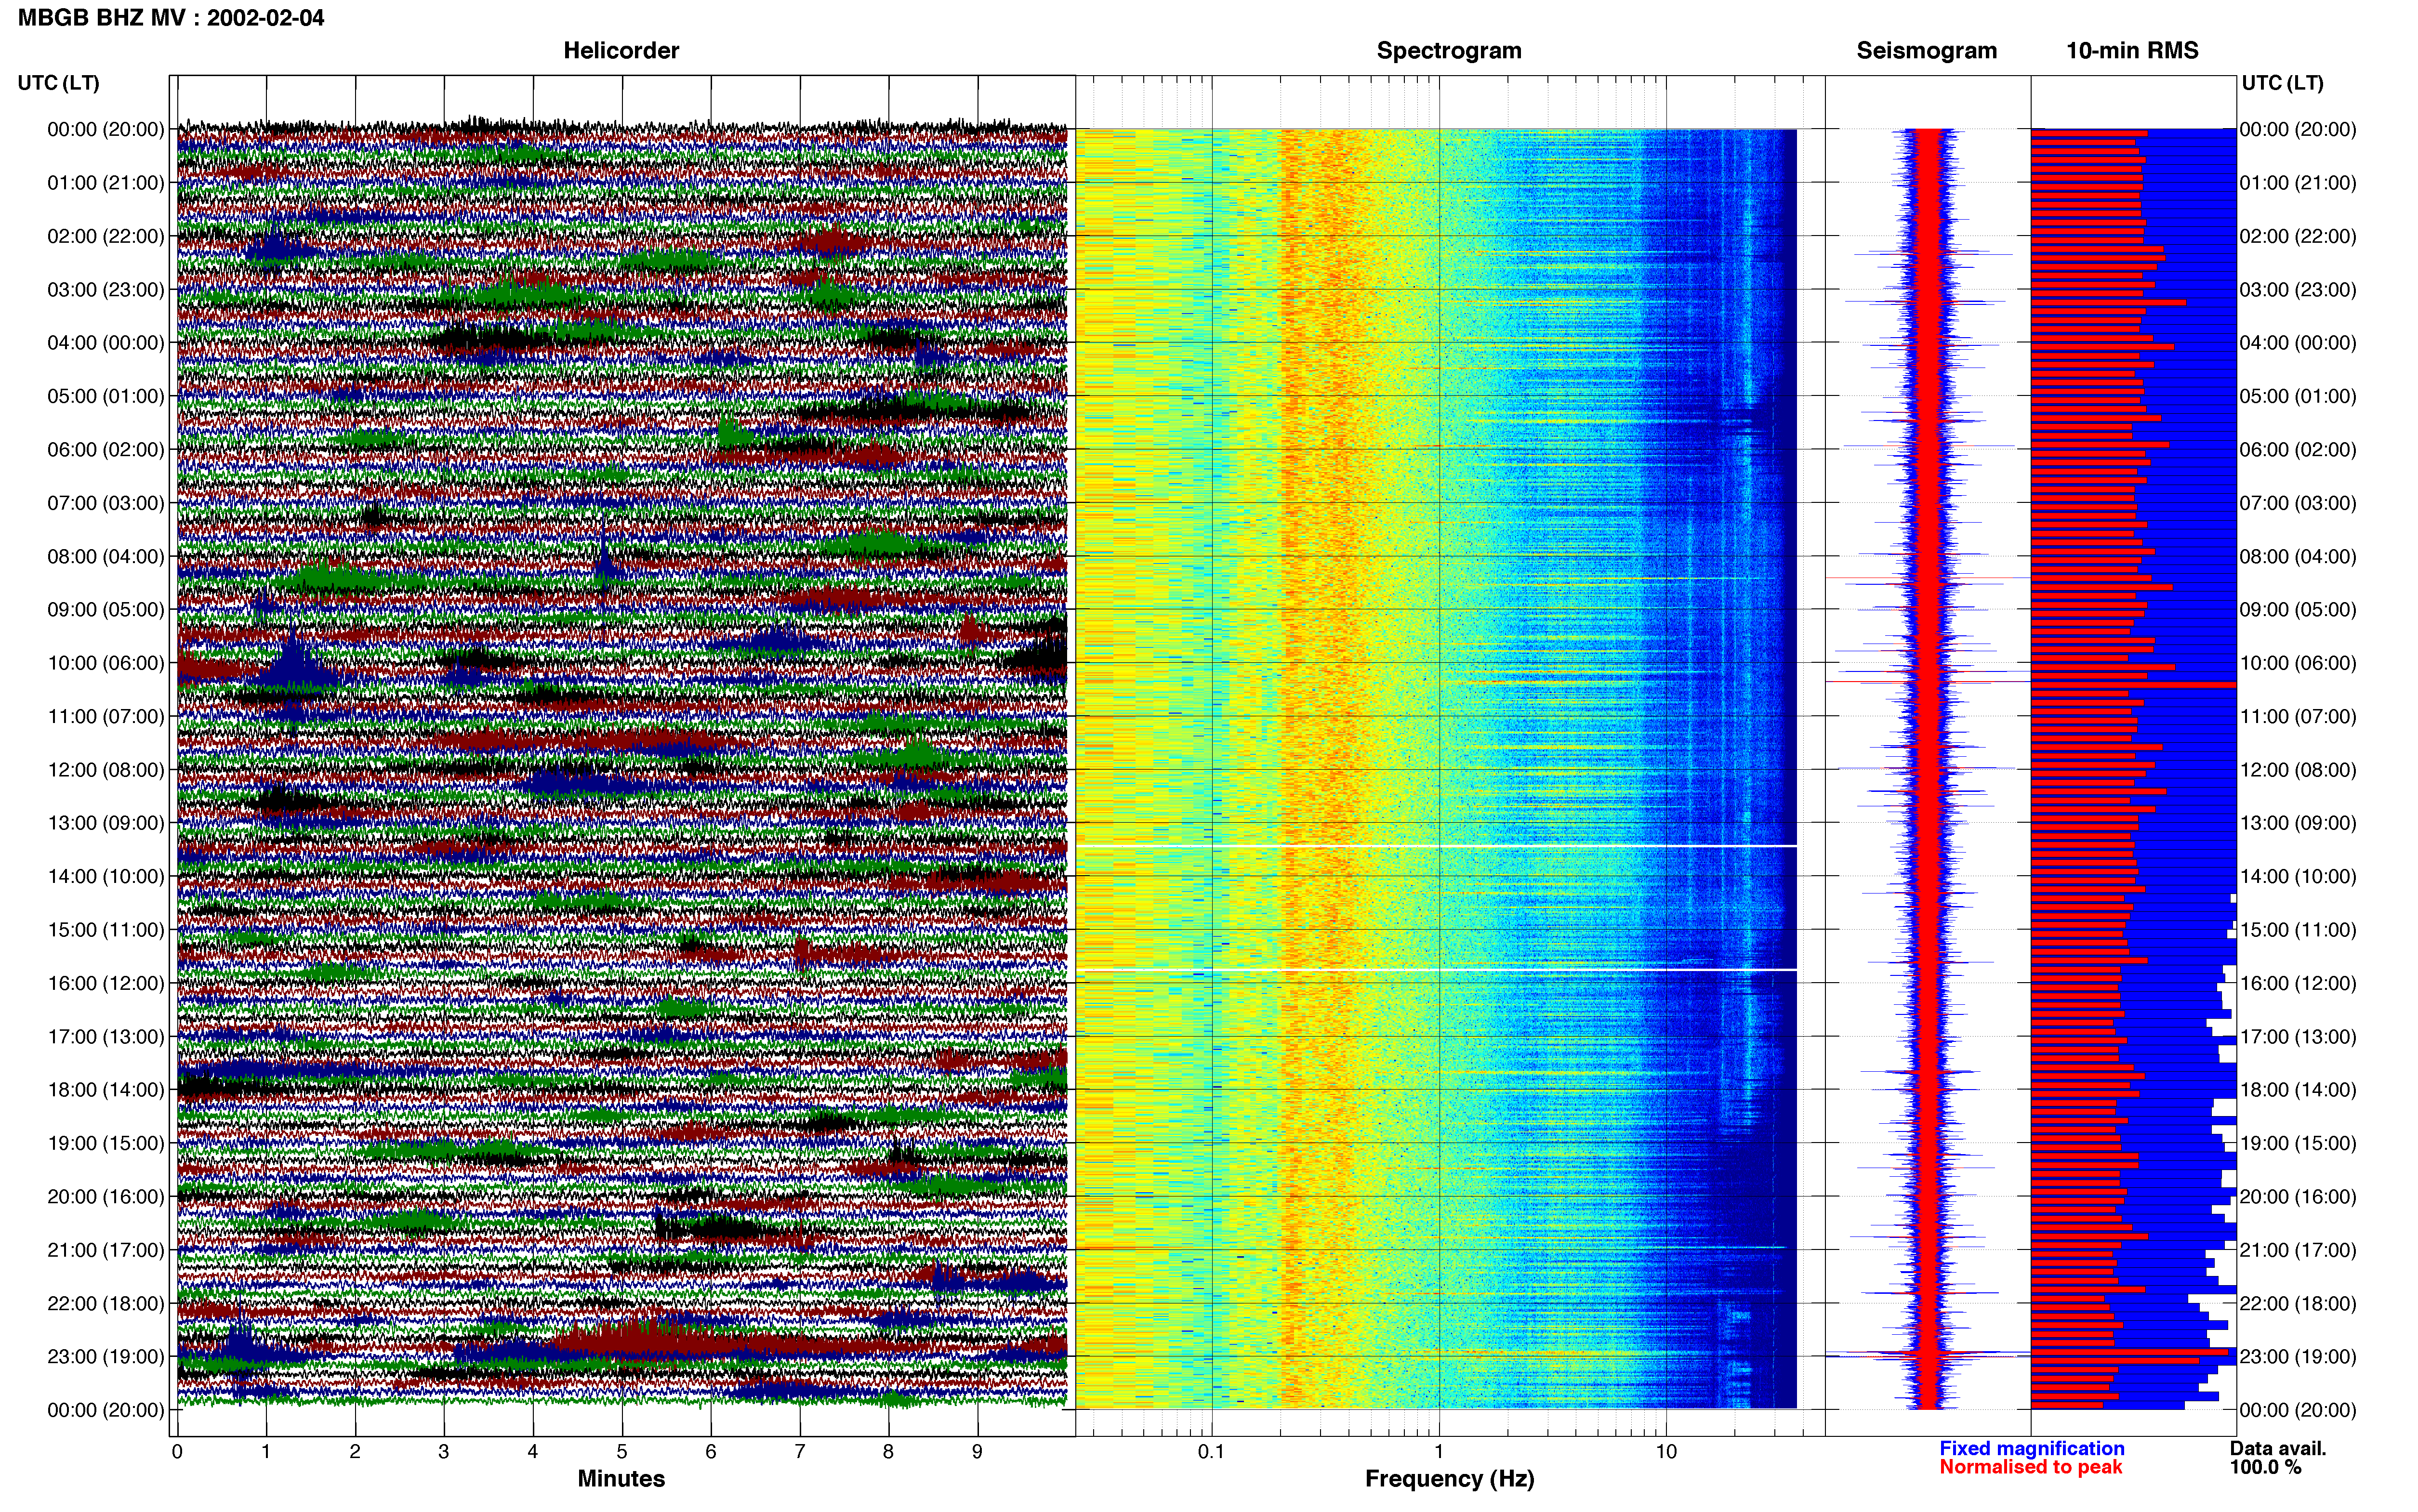Click the left time label '03:00 (23:00)'
Viewport: 2418px width, 1512px height.
[106, 289]
